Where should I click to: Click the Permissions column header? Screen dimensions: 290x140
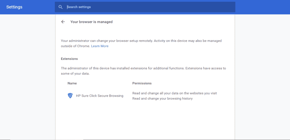142,83
